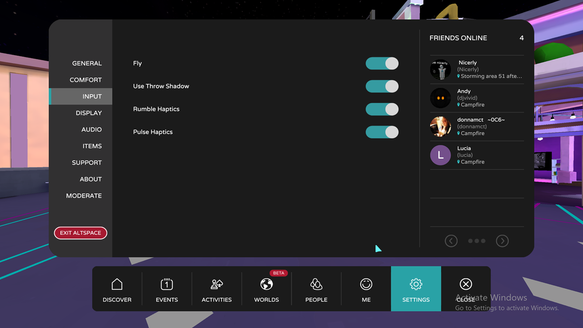This screenshot has width=583, height=328.
Task: Click the friends page indicator dots
Action: click(x=477, y=241)
